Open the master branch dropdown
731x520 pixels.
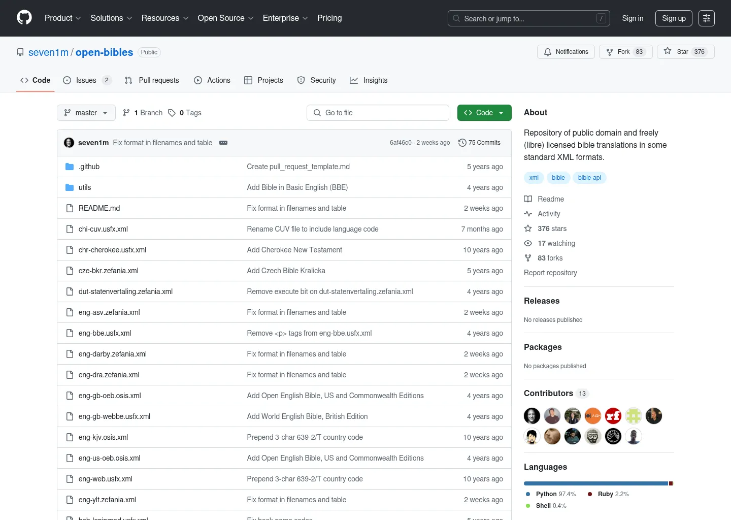86,113
